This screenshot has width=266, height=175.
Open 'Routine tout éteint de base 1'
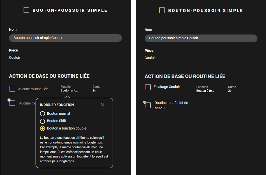pos(171,105)
